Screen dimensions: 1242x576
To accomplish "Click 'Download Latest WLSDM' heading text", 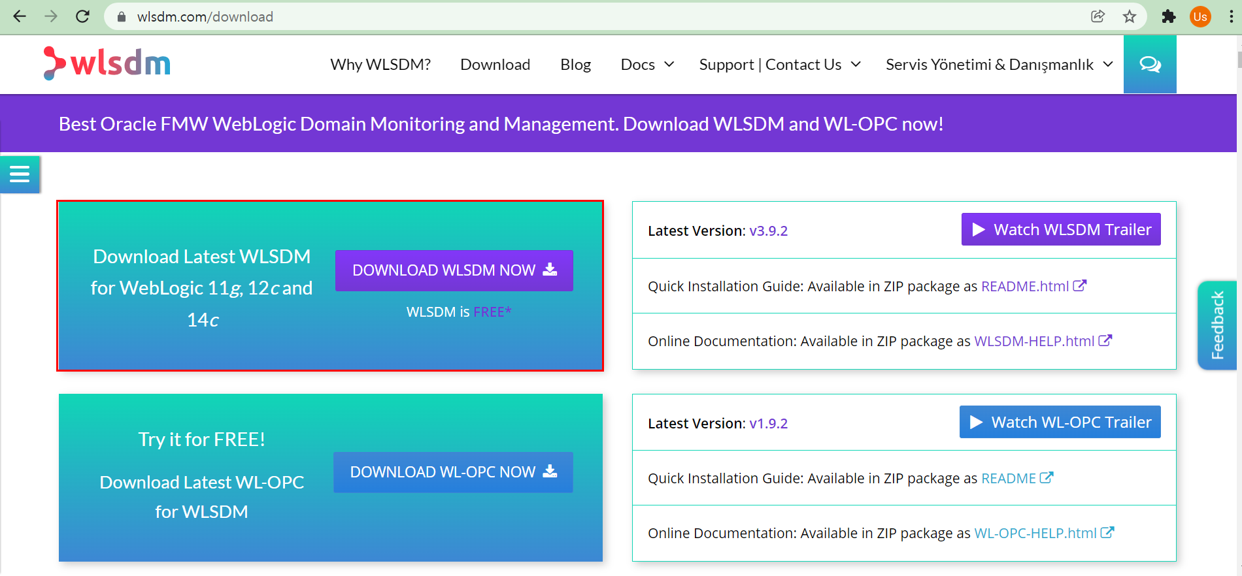I will [x=201, y=257].
